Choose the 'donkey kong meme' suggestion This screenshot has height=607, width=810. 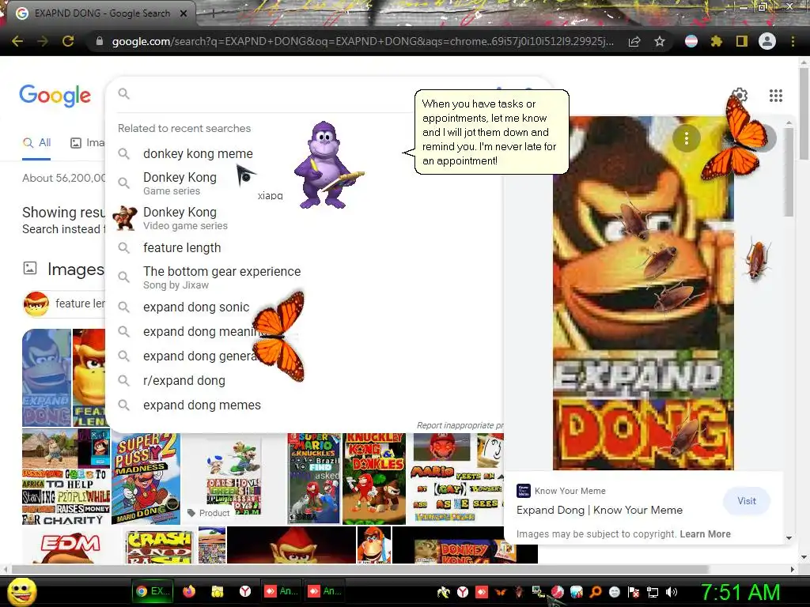click(x=198, y=154)
